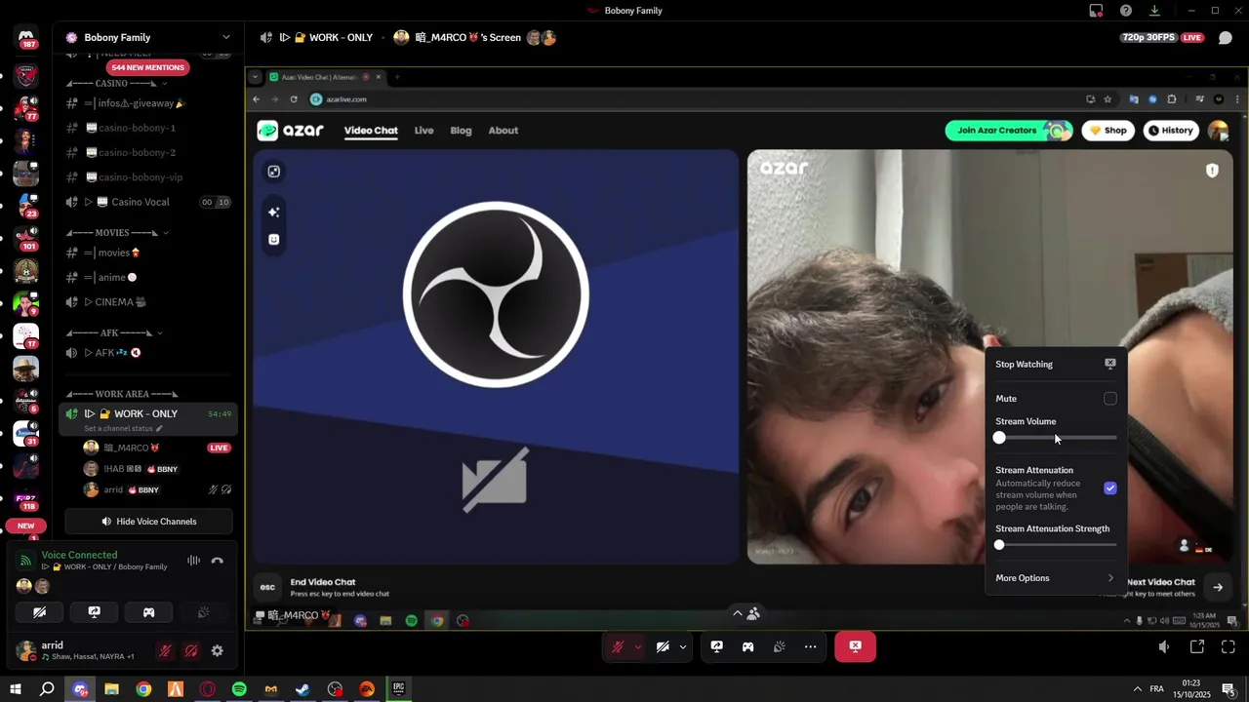This screenshot has width=1249, height=702.
Task: Unmute mic in bottom call bar
Action: coord(618,646)
